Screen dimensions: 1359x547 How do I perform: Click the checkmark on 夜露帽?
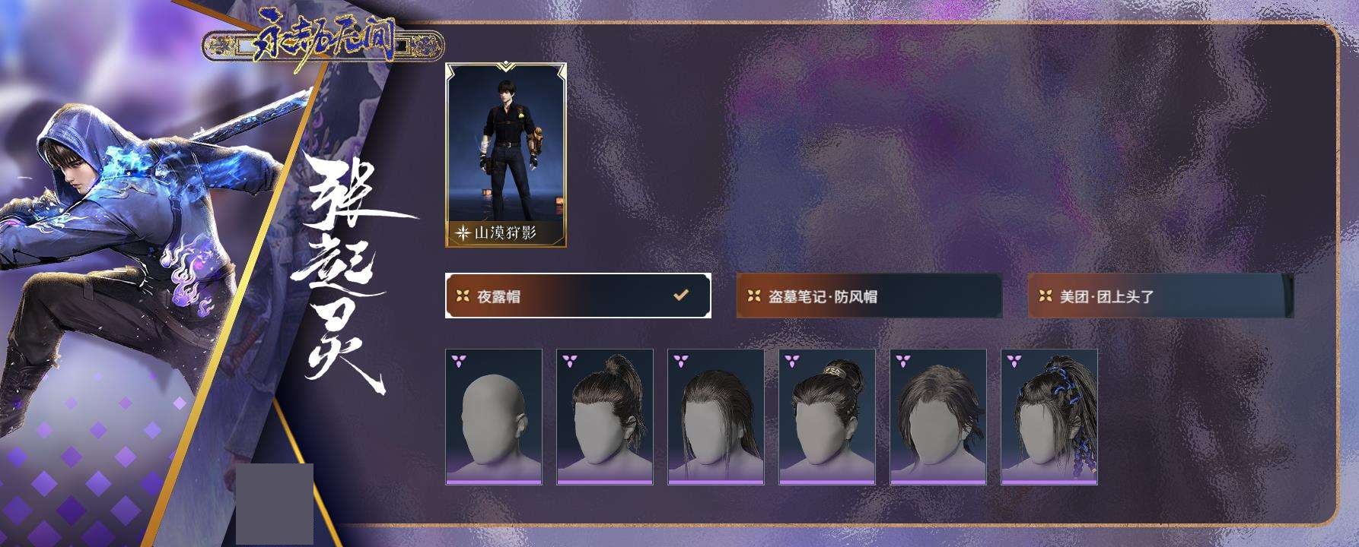coord(681,295)
